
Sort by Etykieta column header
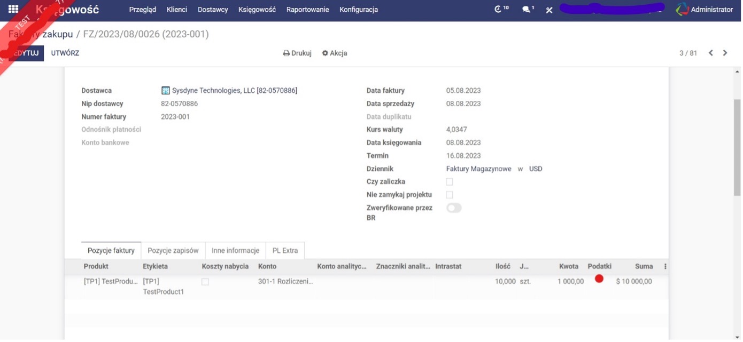155,266
